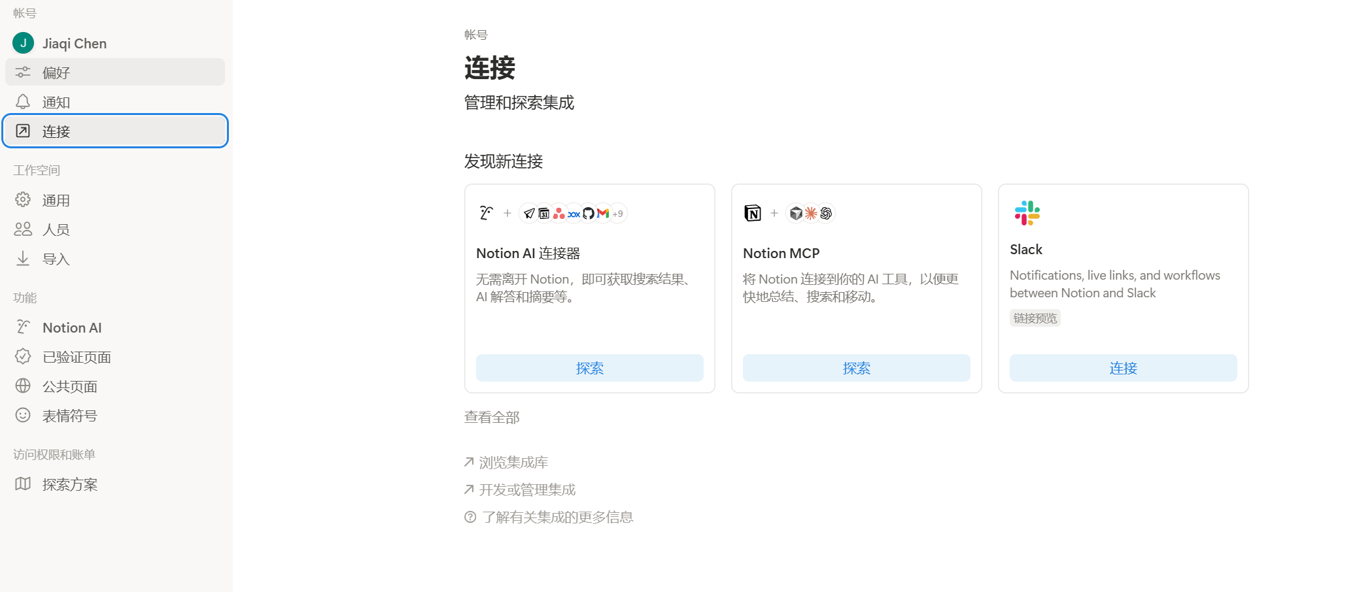Click the 通用 gear icon
1357x592 pixels.
point(23,200)
